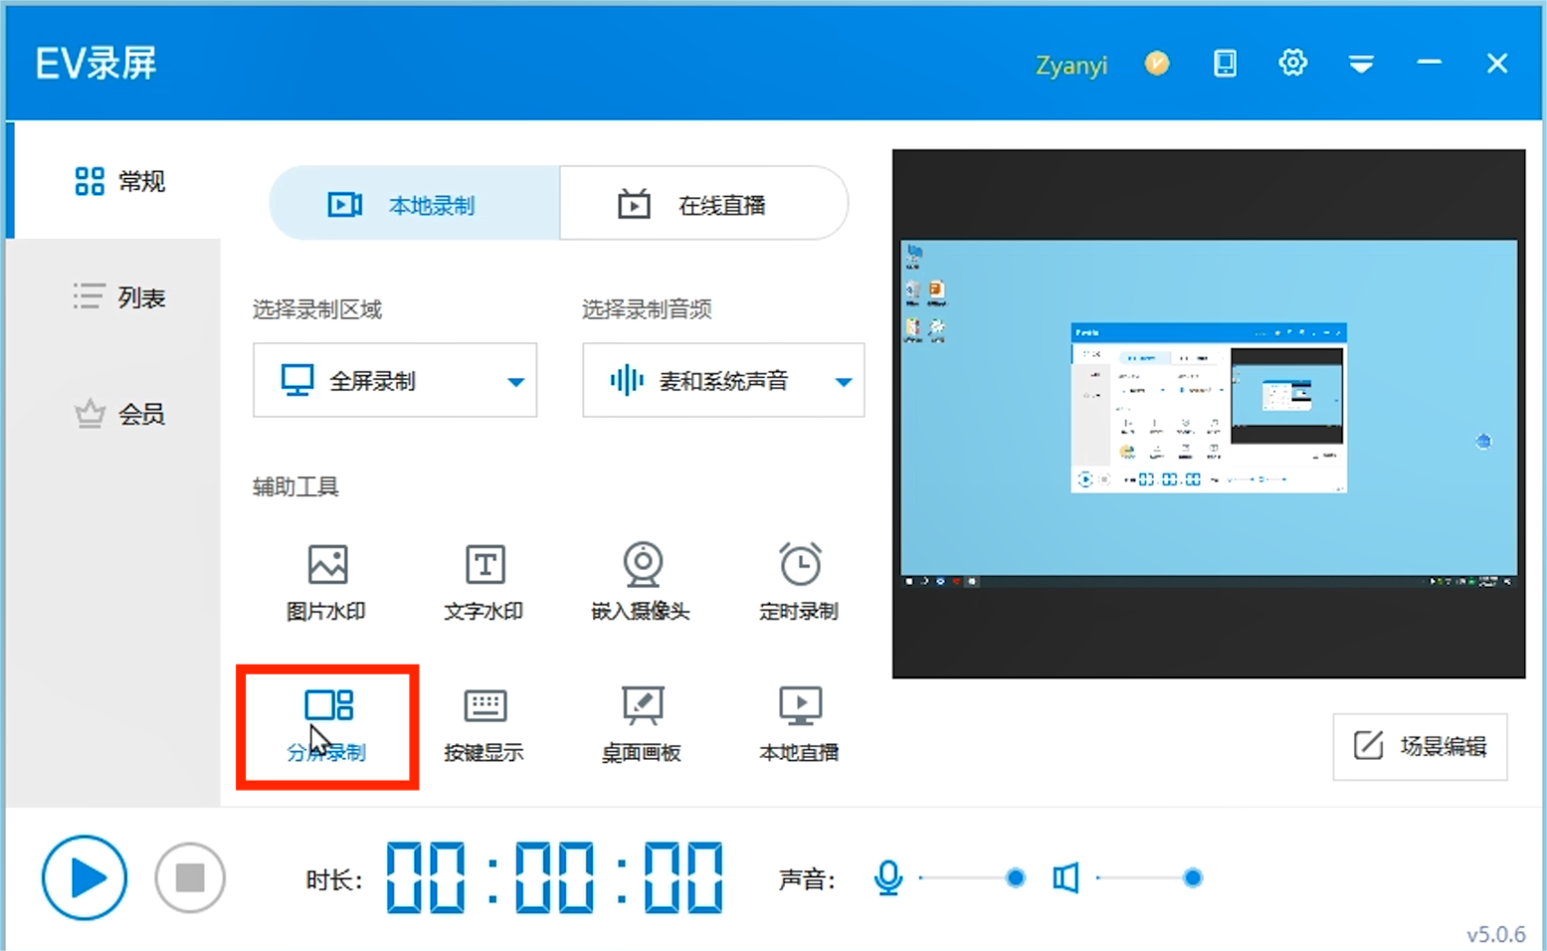1547x951 pixels.
Task: Select the 分屏录制 split-screen recording tool
Action: point(326,724)
